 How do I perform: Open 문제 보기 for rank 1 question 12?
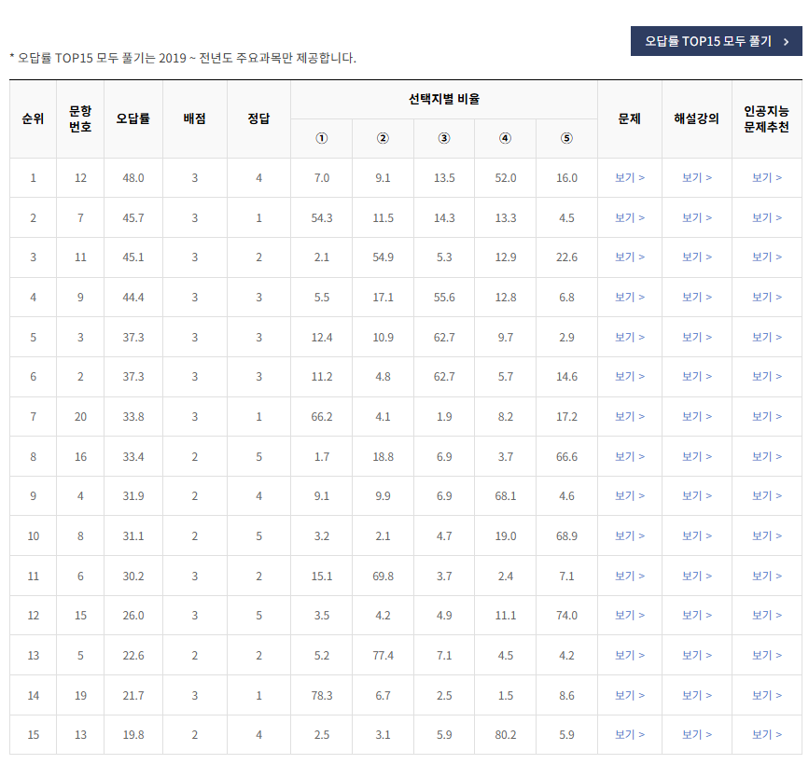[629, 177]
